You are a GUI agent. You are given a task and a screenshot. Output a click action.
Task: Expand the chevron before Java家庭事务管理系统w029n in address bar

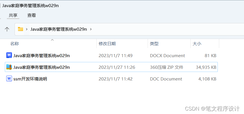(27, 29)
